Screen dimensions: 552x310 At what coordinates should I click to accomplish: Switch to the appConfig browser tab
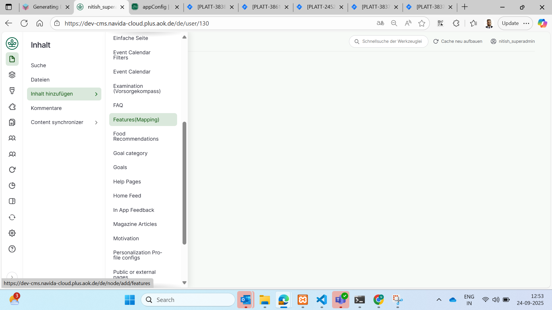click(x=154, y=7)
